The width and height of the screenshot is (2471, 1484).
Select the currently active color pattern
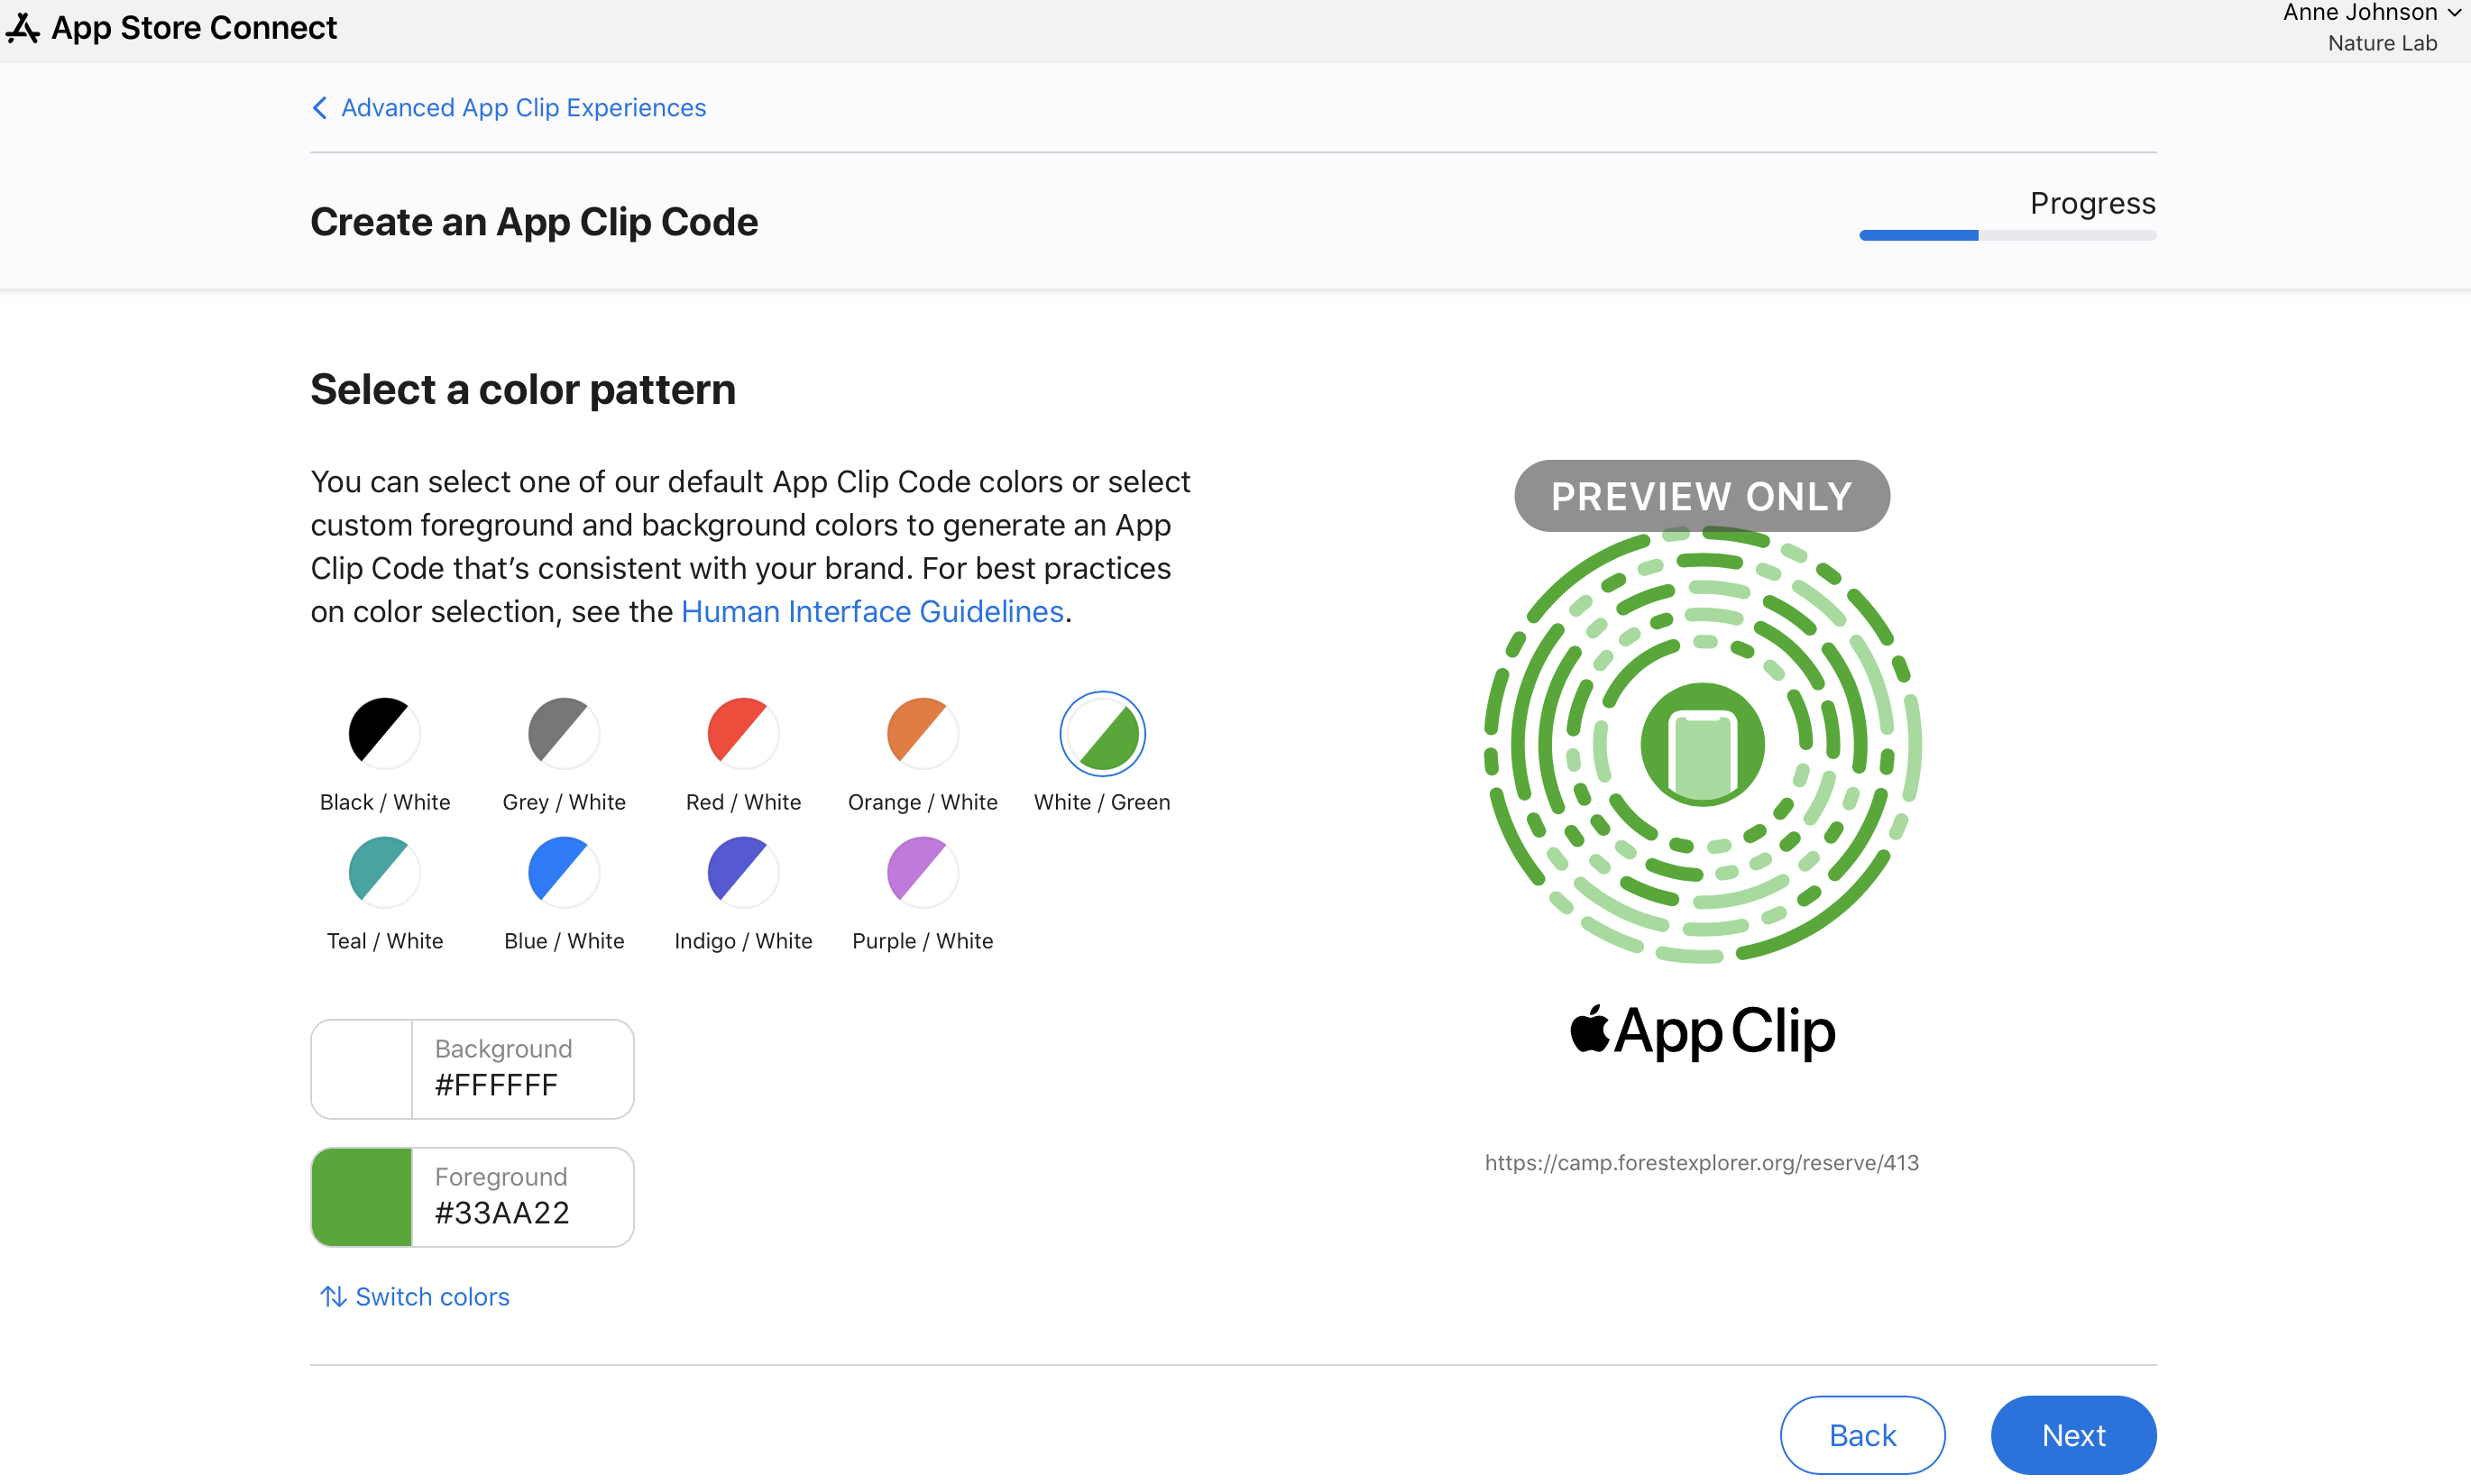pyautogui.click(x=1101, y=730)
